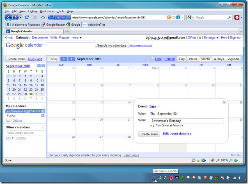Viewport: 248px width, 184px height.
Task: Click the sidebar Create event button
Action: (16, 59)
